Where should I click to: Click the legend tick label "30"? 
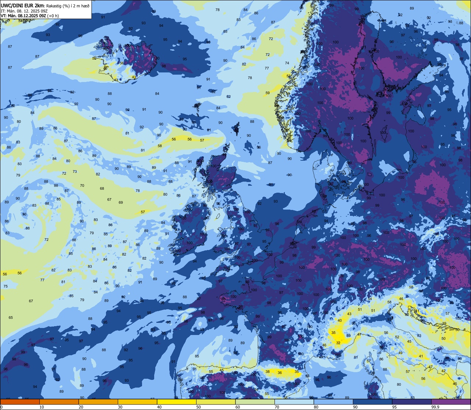(x=120, y=407)
